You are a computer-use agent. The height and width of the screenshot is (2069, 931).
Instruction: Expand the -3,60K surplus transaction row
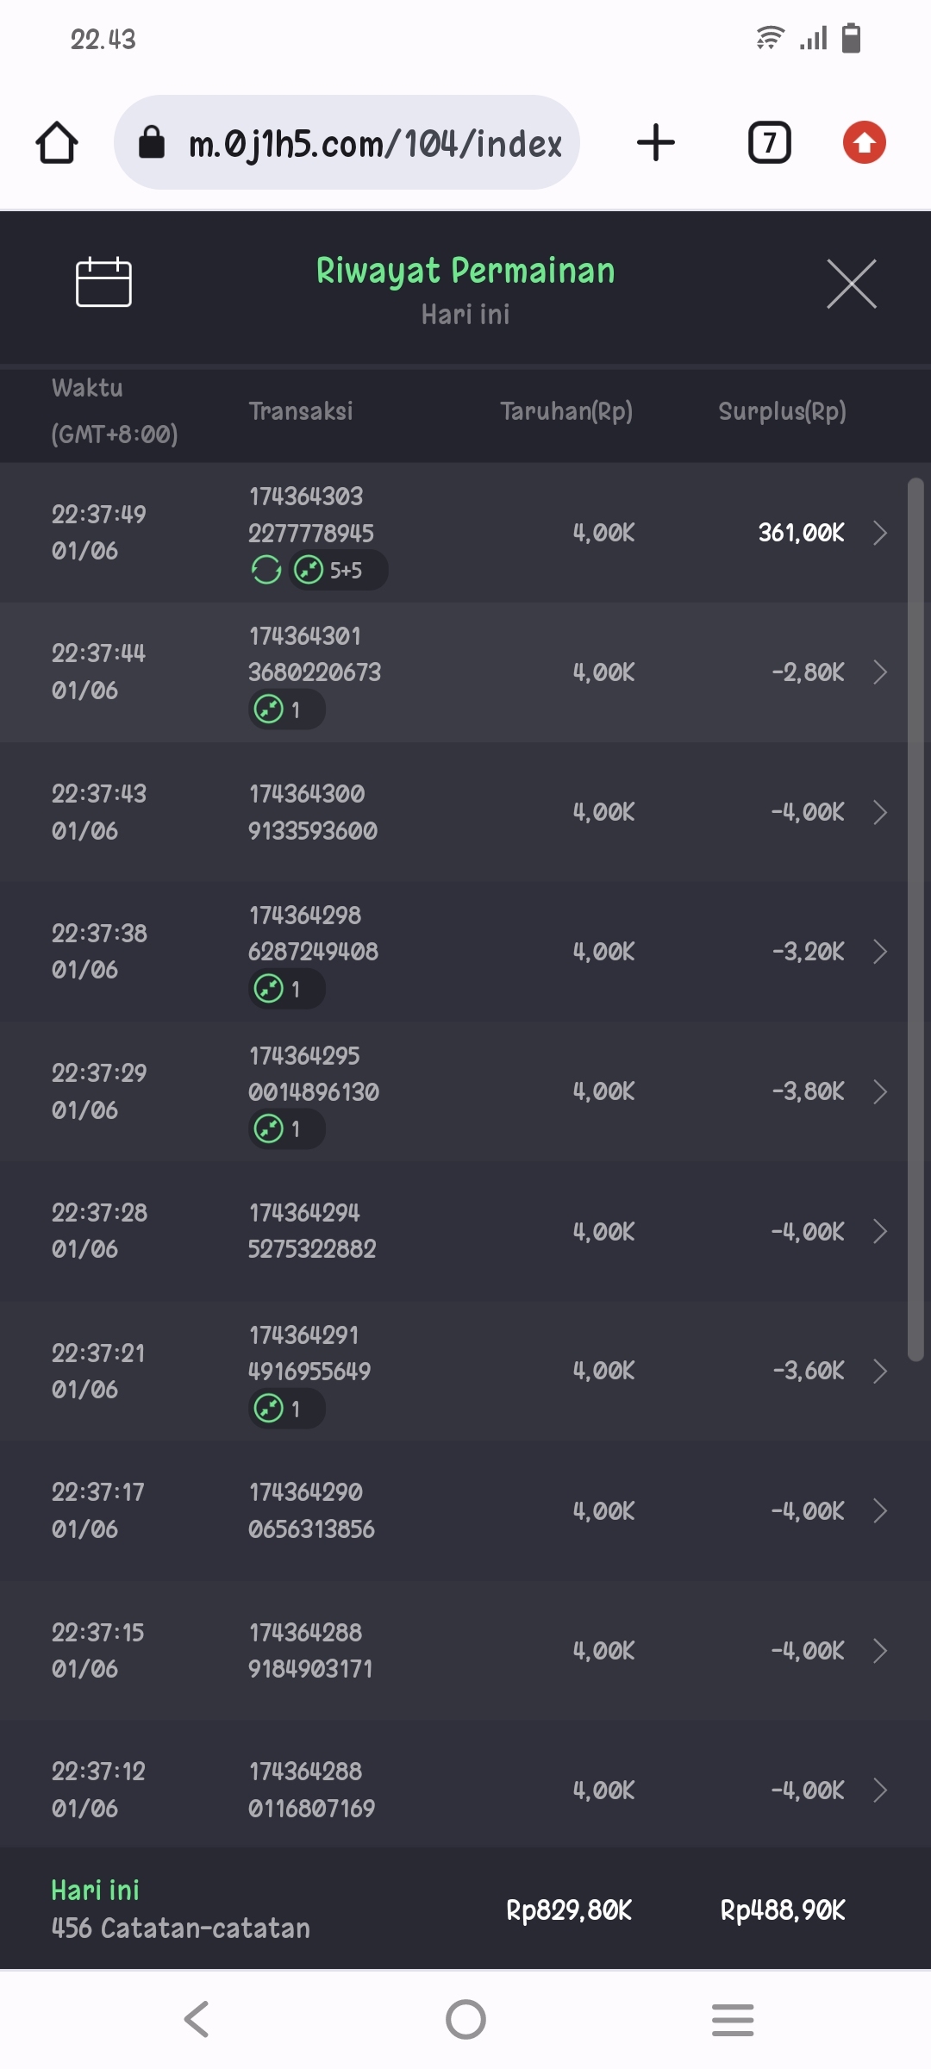pyautogui.click(x=879, y=1371)
